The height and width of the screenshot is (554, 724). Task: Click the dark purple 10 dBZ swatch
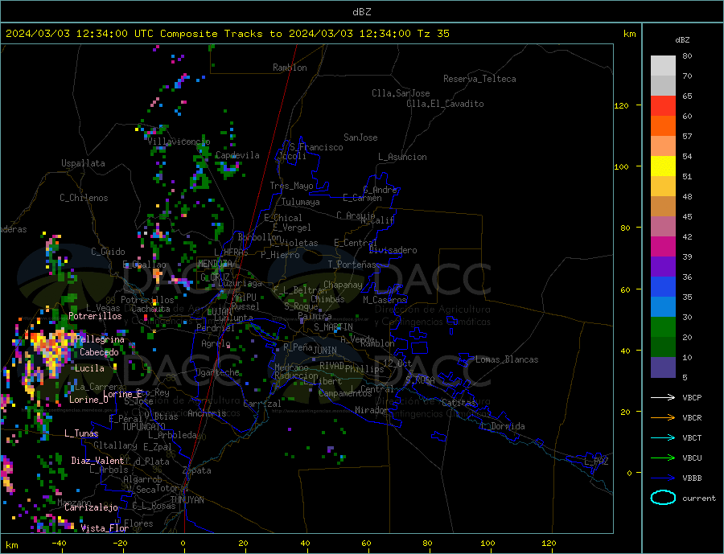(663, 367)
